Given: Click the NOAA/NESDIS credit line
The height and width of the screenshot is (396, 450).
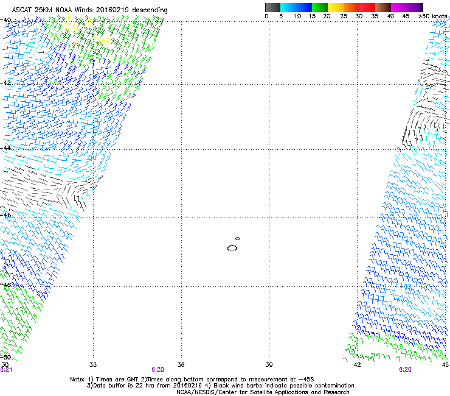Looking at the screenshot, I should 263,392.
